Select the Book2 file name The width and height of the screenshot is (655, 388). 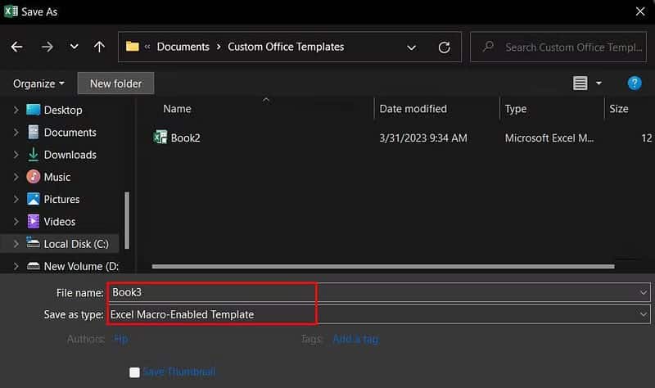(185, 138)
